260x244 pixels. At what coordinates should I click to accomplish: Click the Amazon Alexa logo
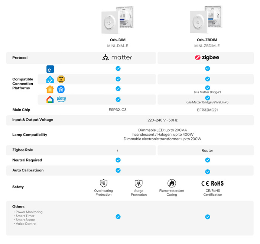[61, 99]
